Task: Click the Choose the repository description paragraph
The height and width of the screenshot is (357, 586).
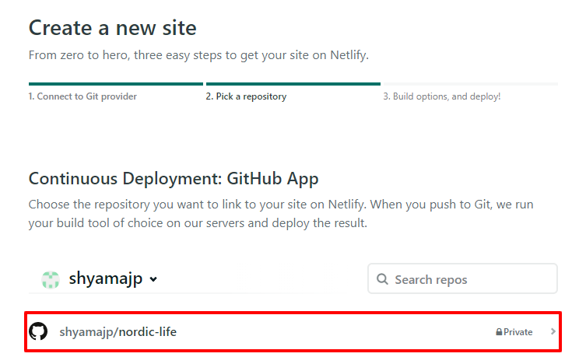Action: [x=281, y=213]
